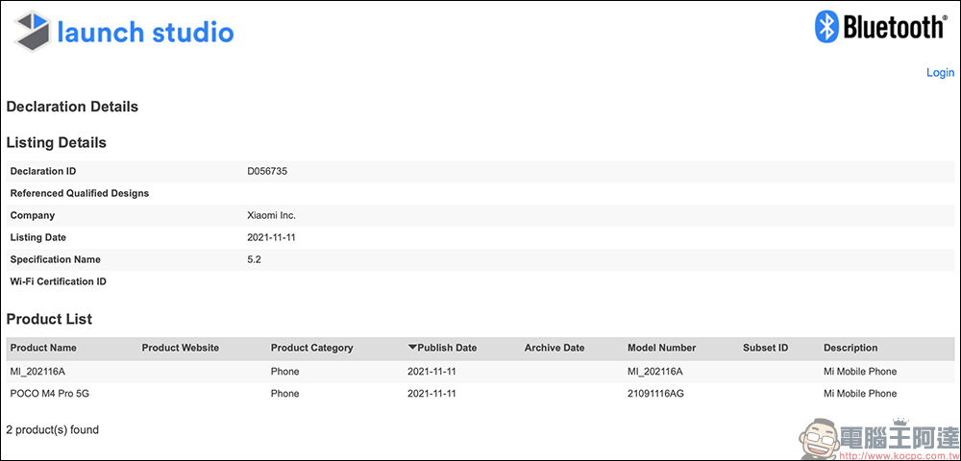Select the POCO M4 Pro 5G product name
The image size is (961, 461).
point(50,394)
